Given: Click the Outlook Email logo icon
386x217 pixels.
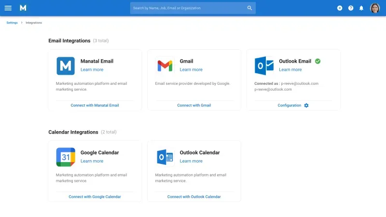Looking at the screenshot, I should tap(264, 66).
